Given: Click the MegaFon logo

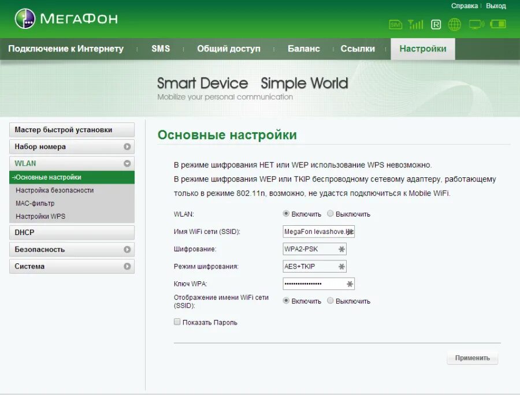Looking at the screenshot, I should (66, 18).
